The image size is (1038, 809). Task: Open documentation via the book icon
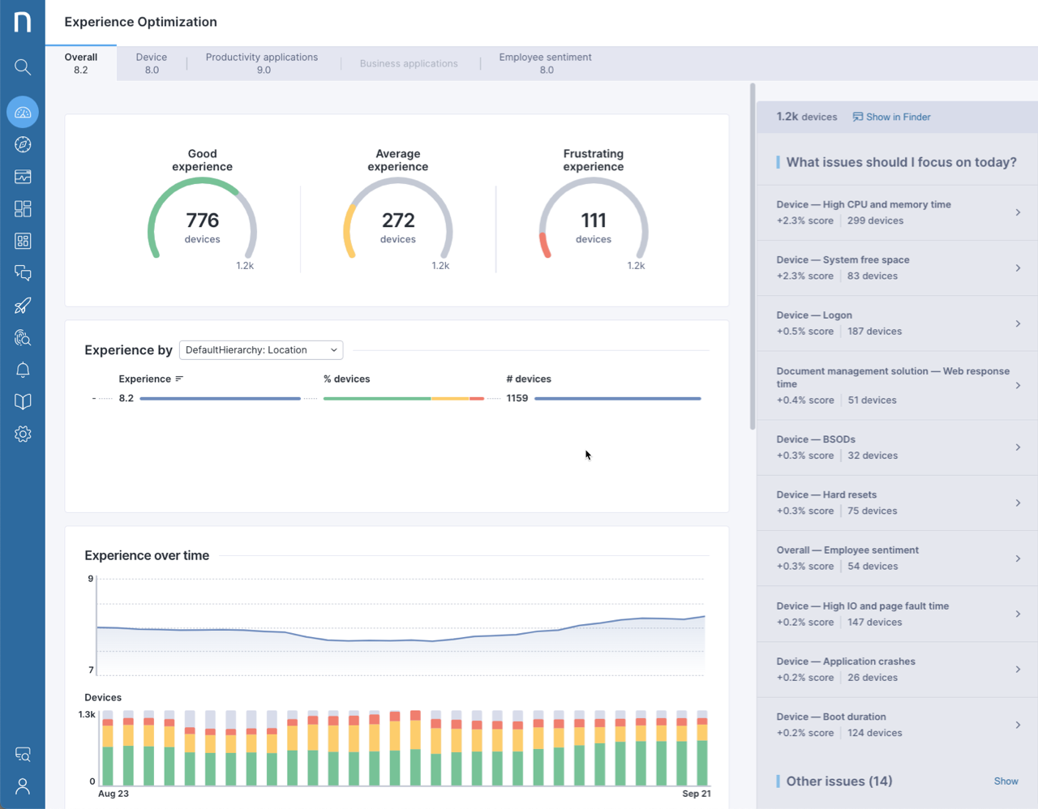22,401
